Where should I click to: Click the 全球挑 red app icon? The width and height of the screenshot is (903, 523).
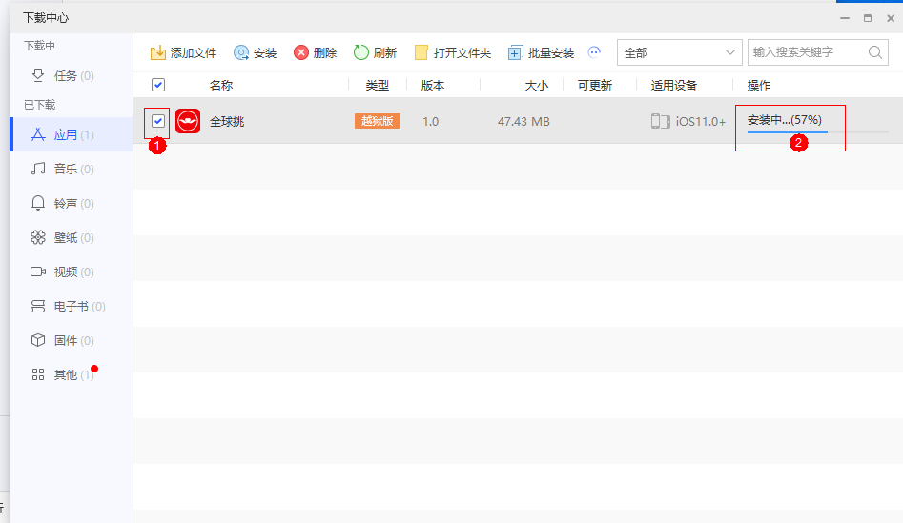pyautogui.click(x=188, y=121)
